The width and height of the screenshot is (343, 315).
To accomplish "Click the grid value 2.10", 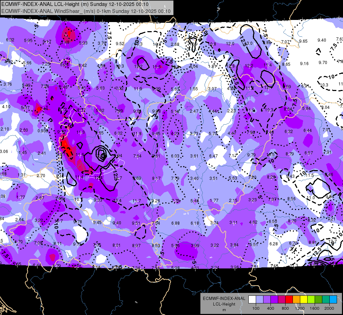I will (5, 129).
